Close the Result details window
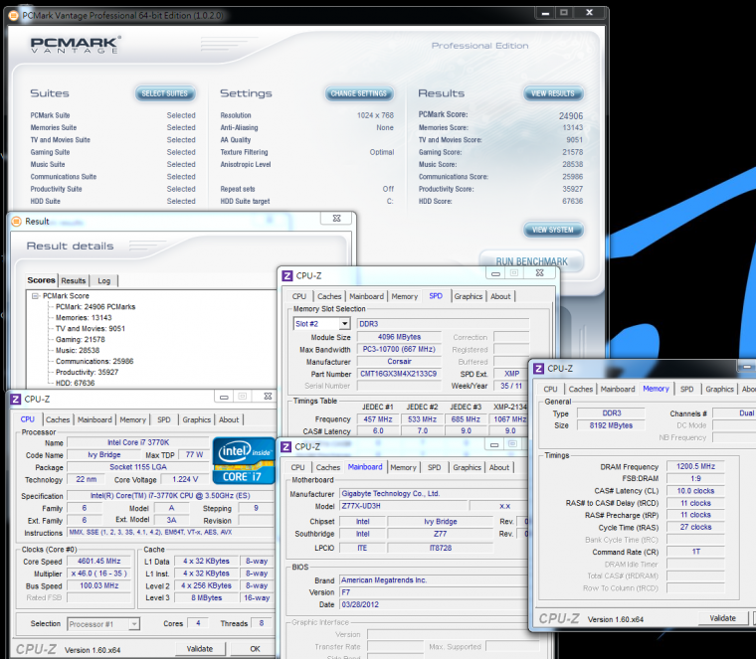This screenshot has height=659, width=756. click(x=338, y=219)
